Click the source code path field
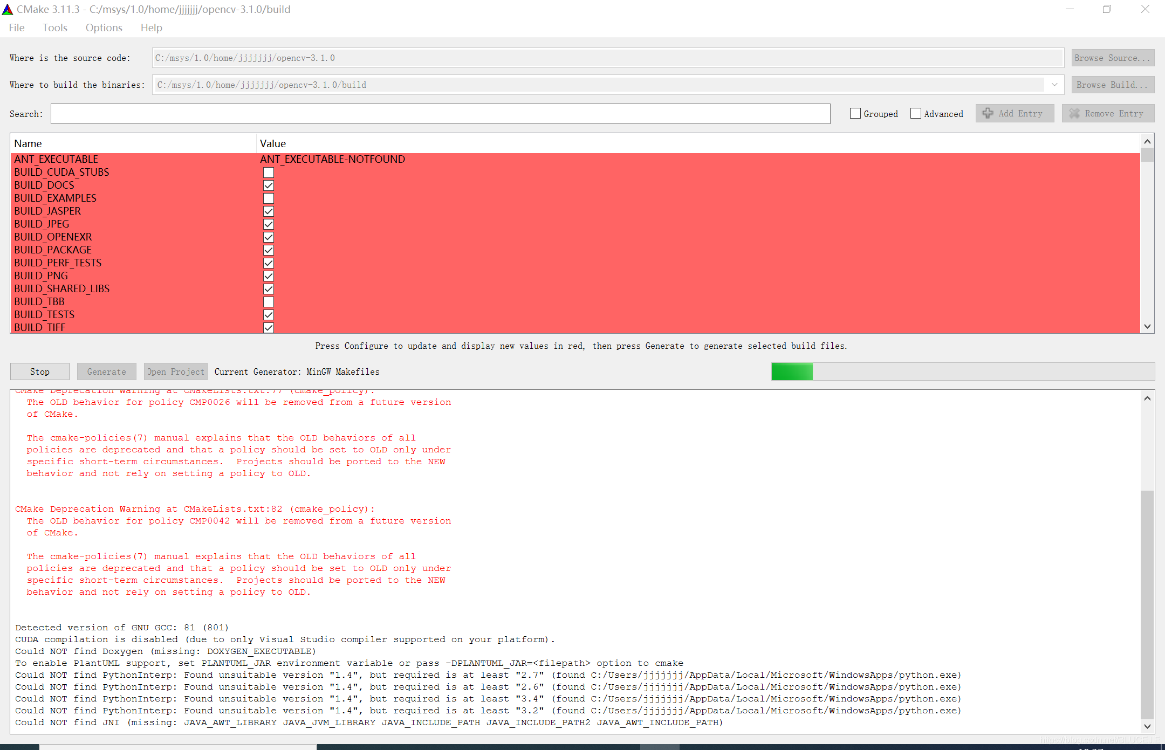Image resolution: width=1165 pixels, height=750 pixels. [x=608, y=58]
